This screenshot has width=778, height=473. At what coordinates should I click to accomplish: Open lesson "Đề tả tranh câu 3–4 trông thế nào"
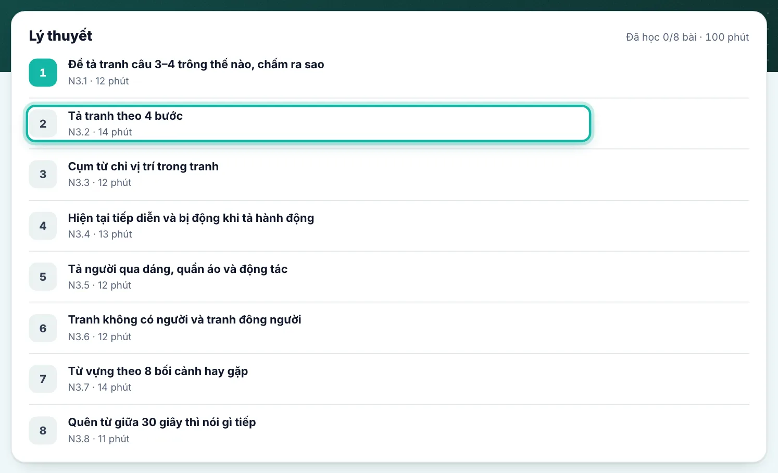389,72
